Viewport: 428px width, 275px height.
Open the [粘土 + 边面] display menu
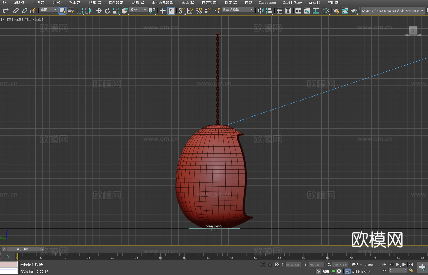(x=34, y=19)
